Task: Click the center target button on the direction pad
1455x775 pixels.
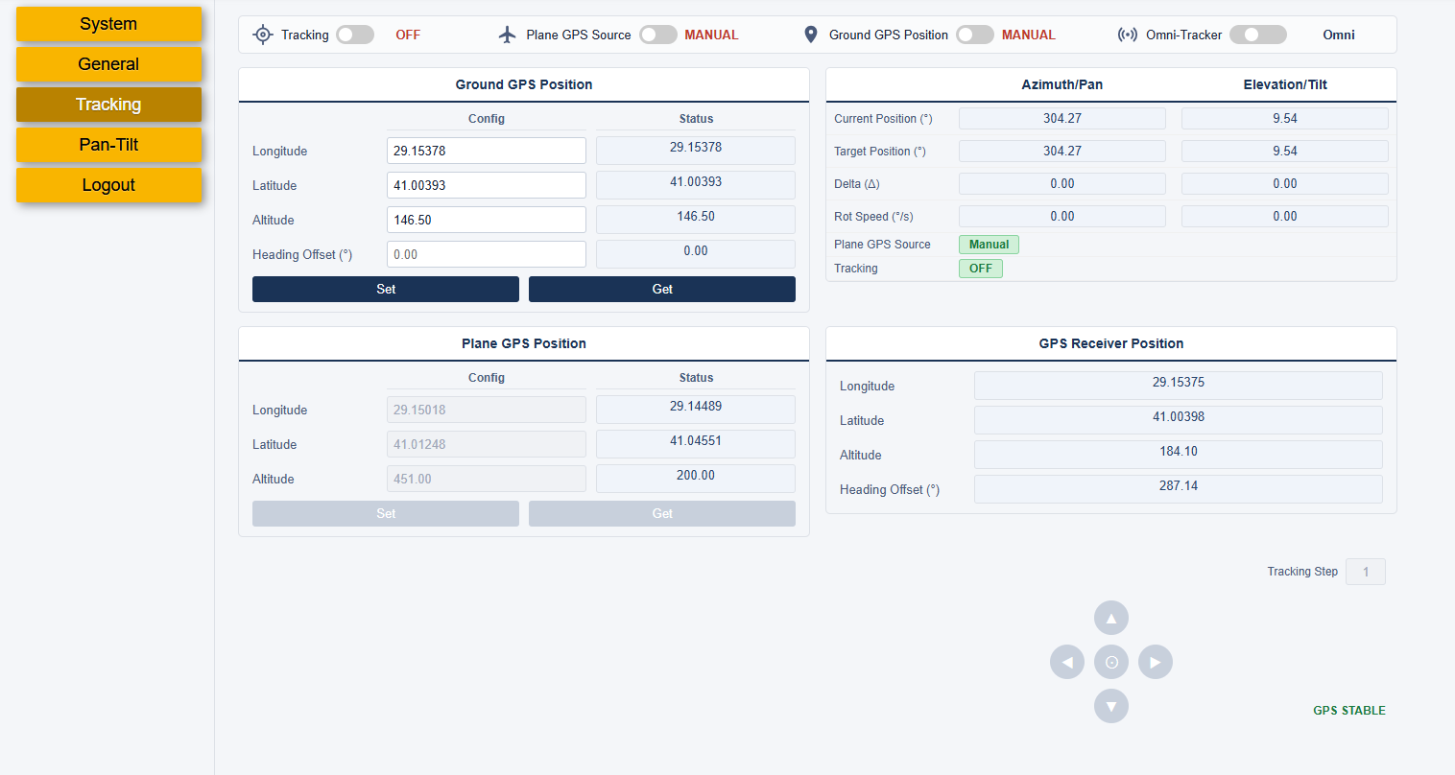Action: 1111,662
